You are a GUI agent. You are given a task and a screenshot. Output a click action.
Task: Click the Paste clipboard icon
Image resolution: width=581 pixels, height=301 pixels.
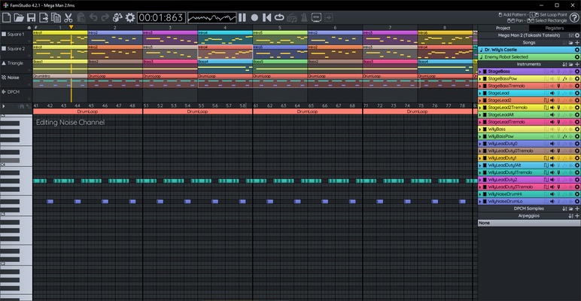(x=81, y=17)
